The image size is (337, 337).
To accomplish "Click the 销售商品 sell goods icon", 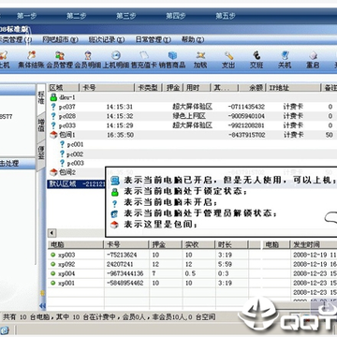I will pyautogui.click(x=172, y=60).
